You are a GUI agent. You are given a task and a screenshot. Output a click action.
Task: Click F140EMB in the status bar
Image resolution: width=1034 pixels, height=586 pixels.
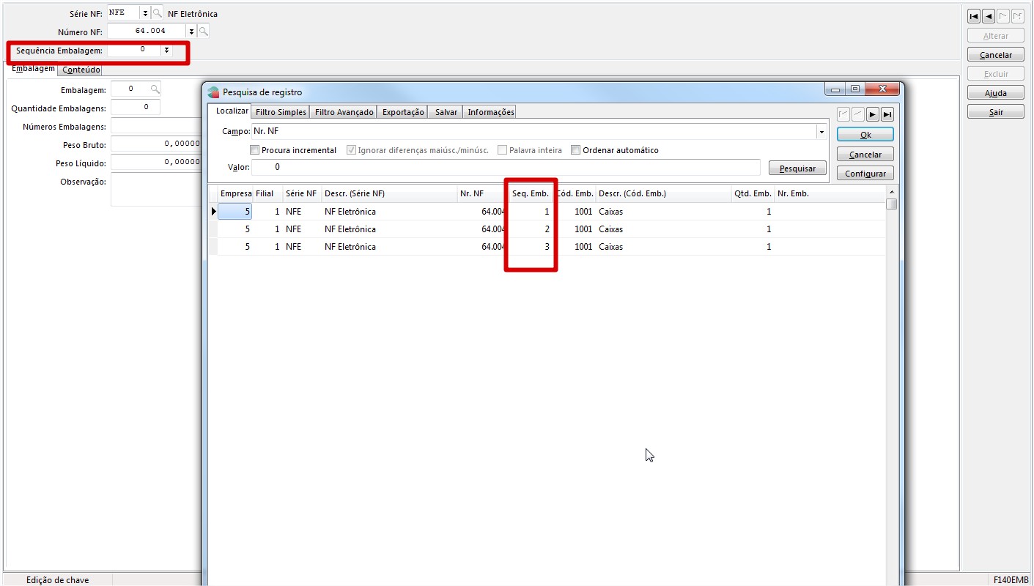coord(1011,579)
